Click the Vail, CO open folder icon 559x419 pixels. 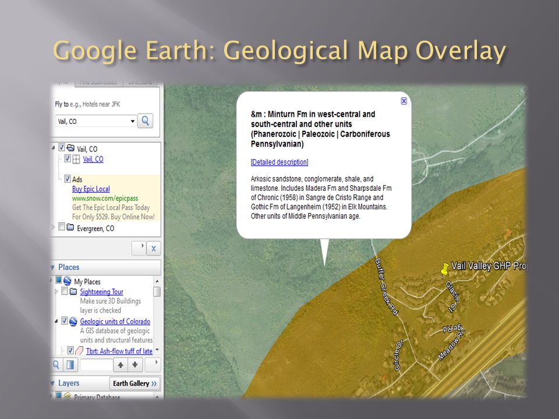(70, 147)
